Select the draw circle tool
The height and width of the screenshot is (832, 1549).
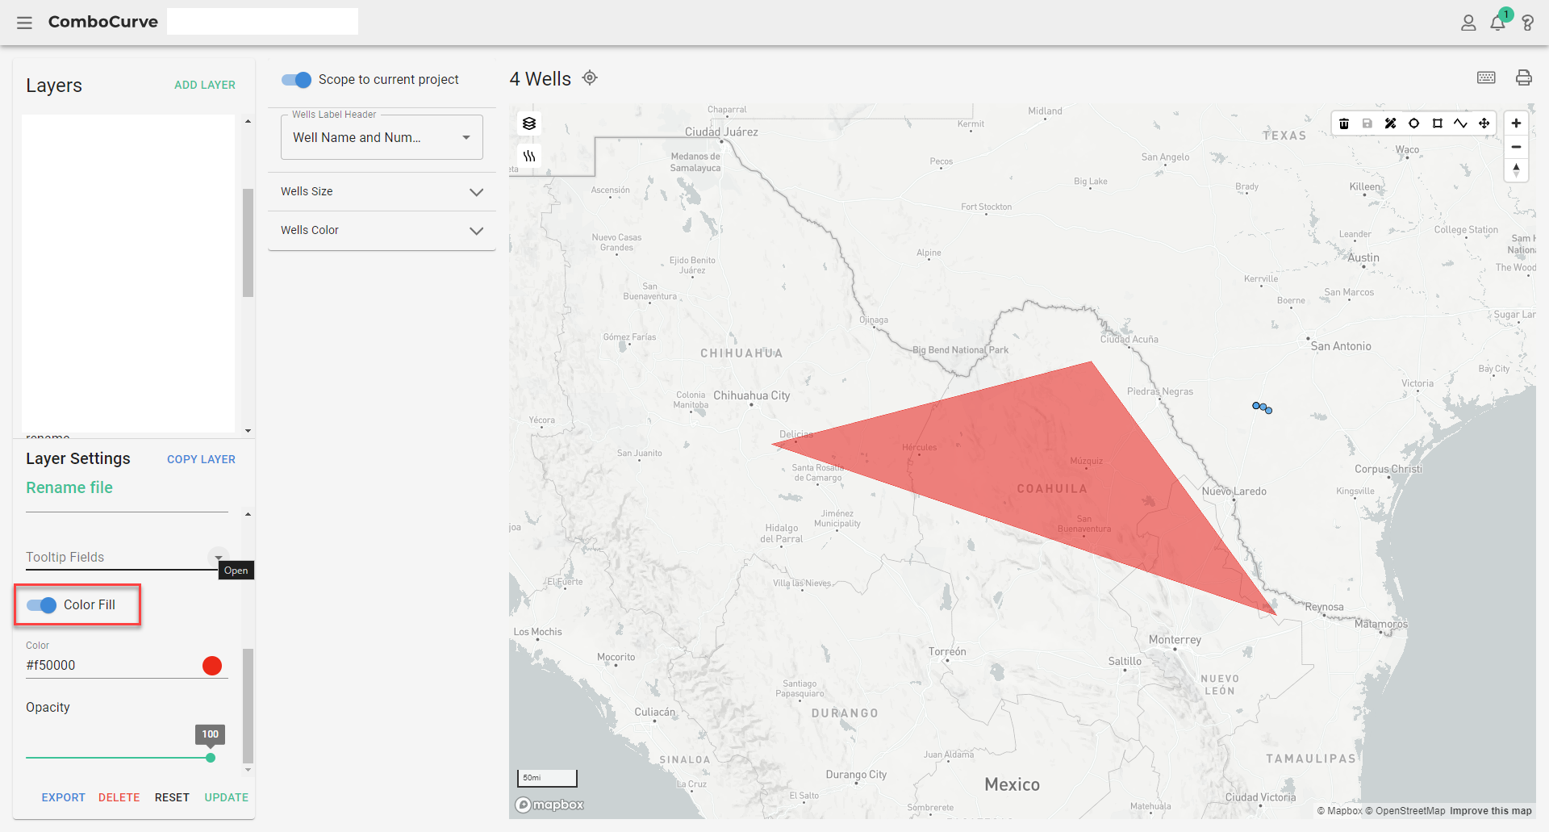[1413, 123]
